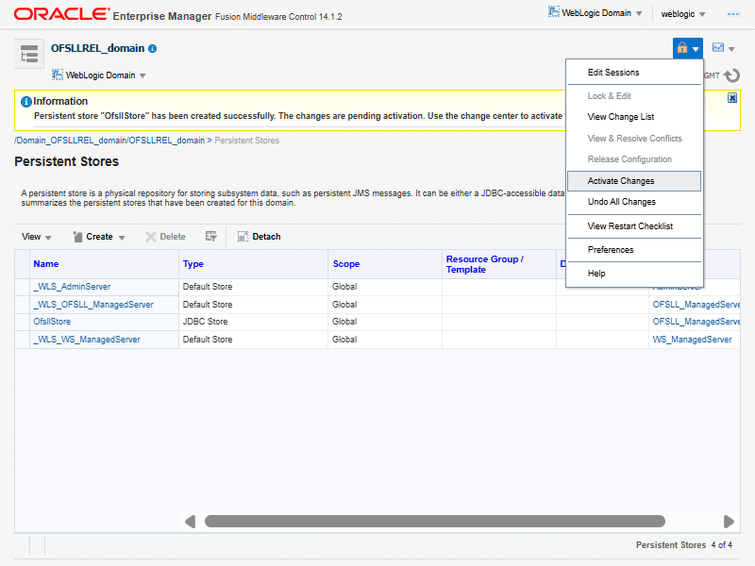
Task: Open the three-dots menu at top right
Action: 732,14
